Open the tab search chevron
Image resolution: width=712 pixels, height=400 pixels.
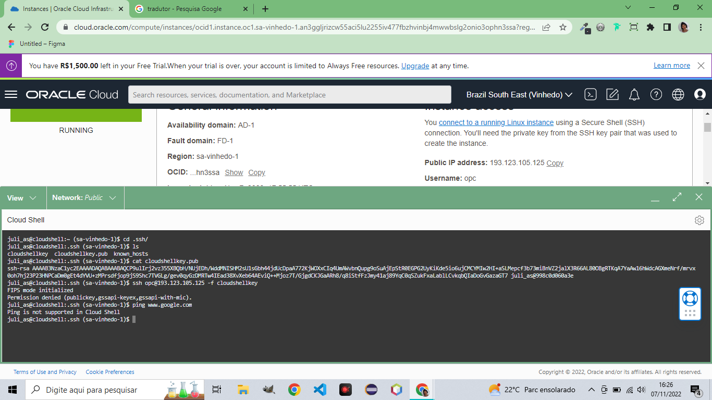(x=628, y=8)
